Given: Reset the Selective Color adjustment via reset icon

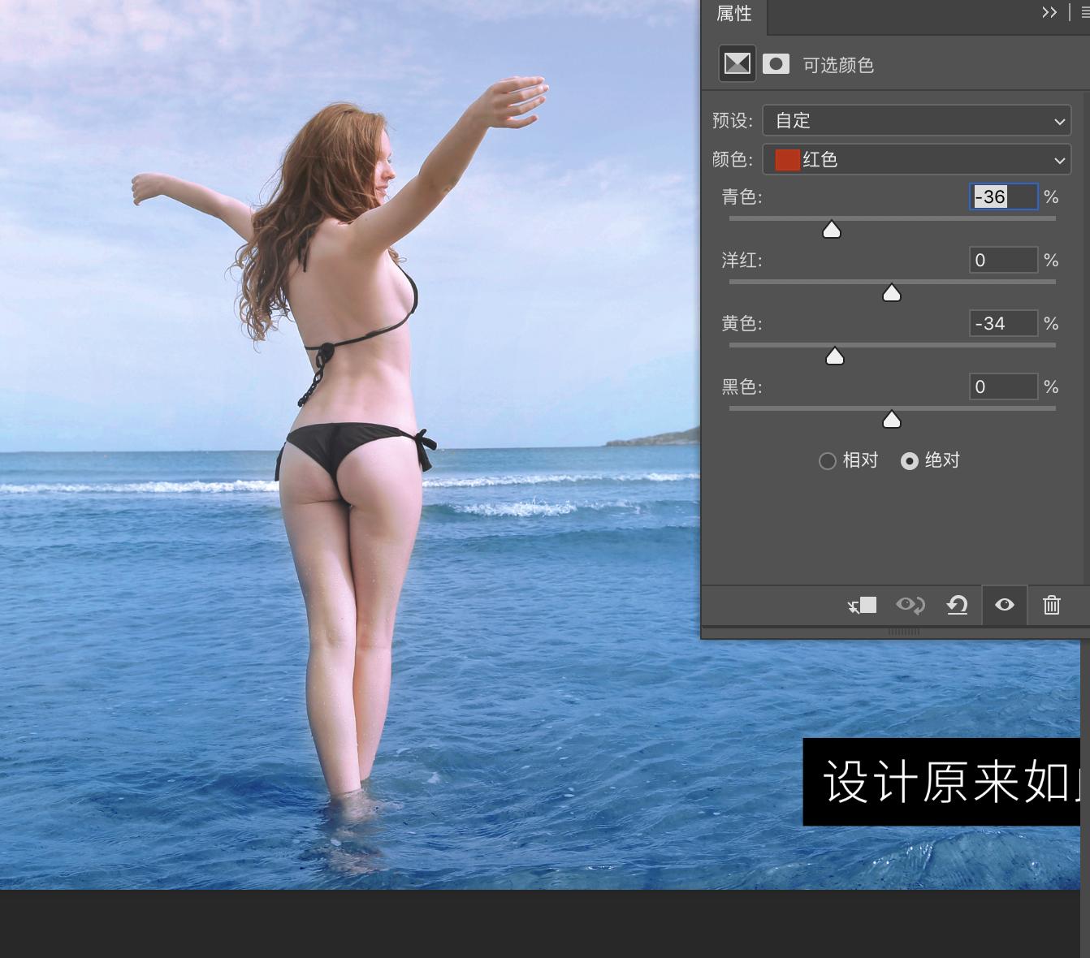Looking at the screenshot, I should (x=957, y=605).
